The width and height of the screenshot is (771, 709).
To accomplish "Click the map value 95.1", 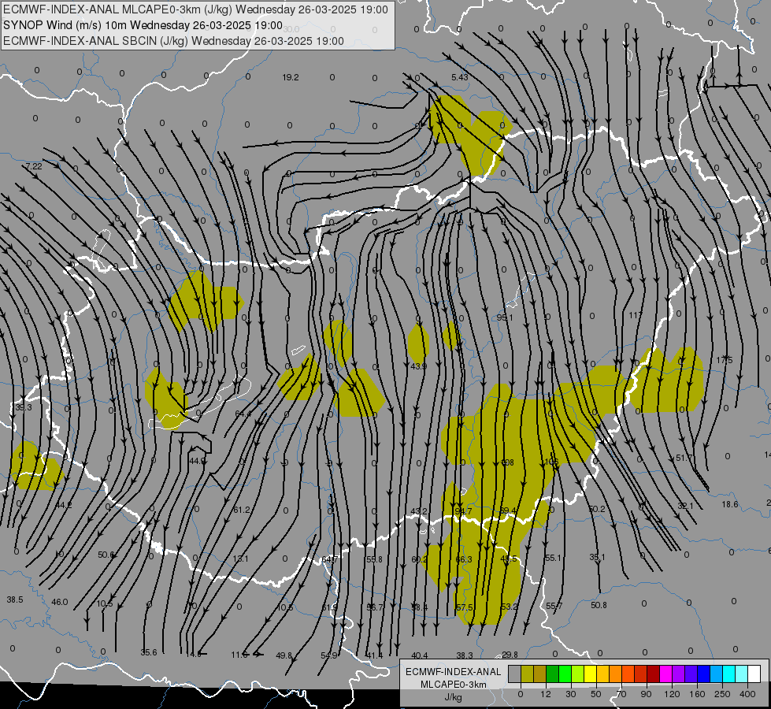I will pos(505,317).
